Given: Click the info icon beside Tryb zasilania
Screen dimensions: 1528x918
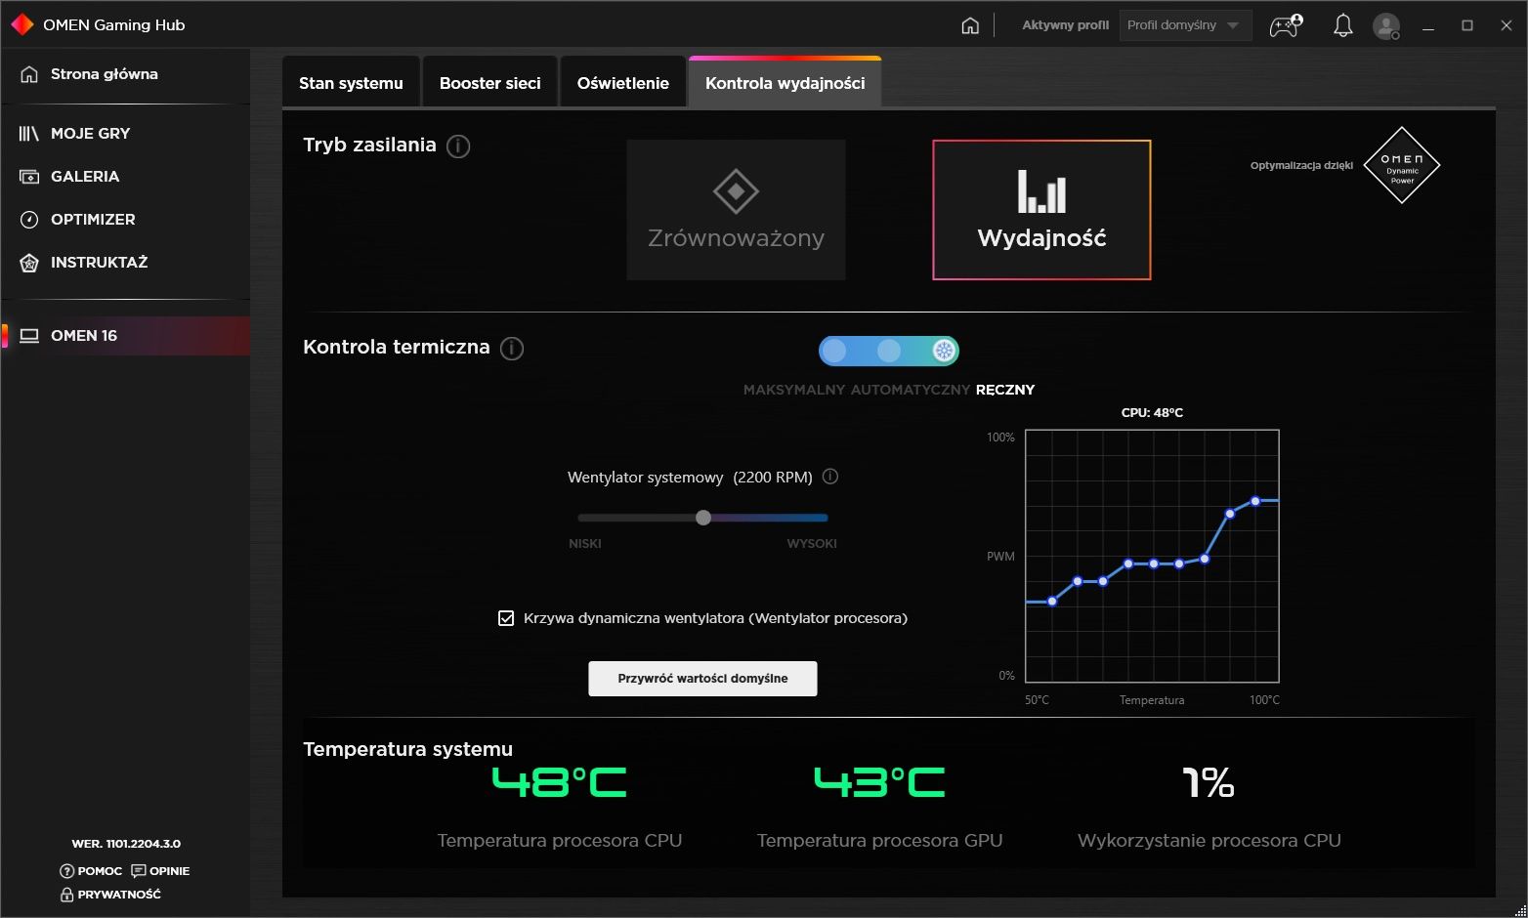Looking at the screenshot, I should pyautogui.click(x=458, y=146).
